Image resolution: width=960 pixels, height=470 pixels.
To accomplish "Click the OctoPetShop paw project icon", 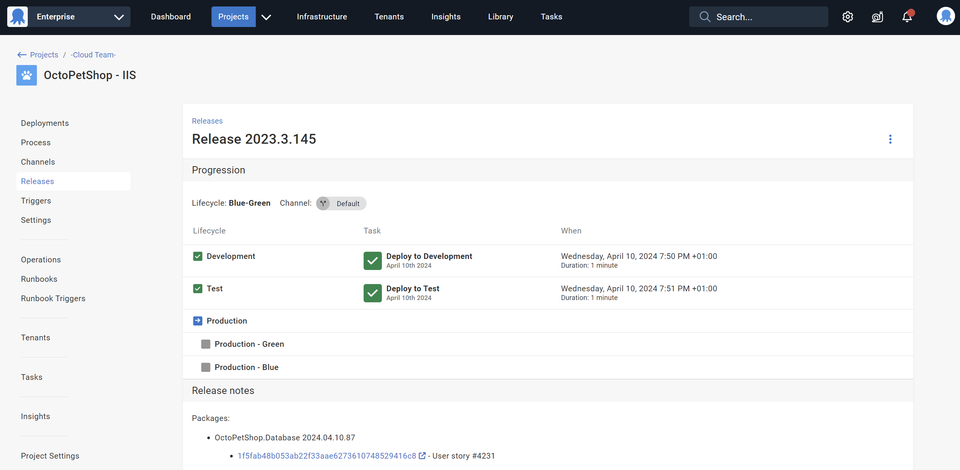I will coord(26,75).
